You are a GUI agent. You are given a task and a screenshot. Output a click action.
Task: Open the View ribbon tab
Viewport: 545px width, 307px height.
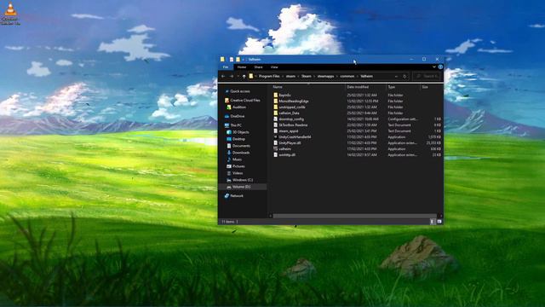click(274, 67)
